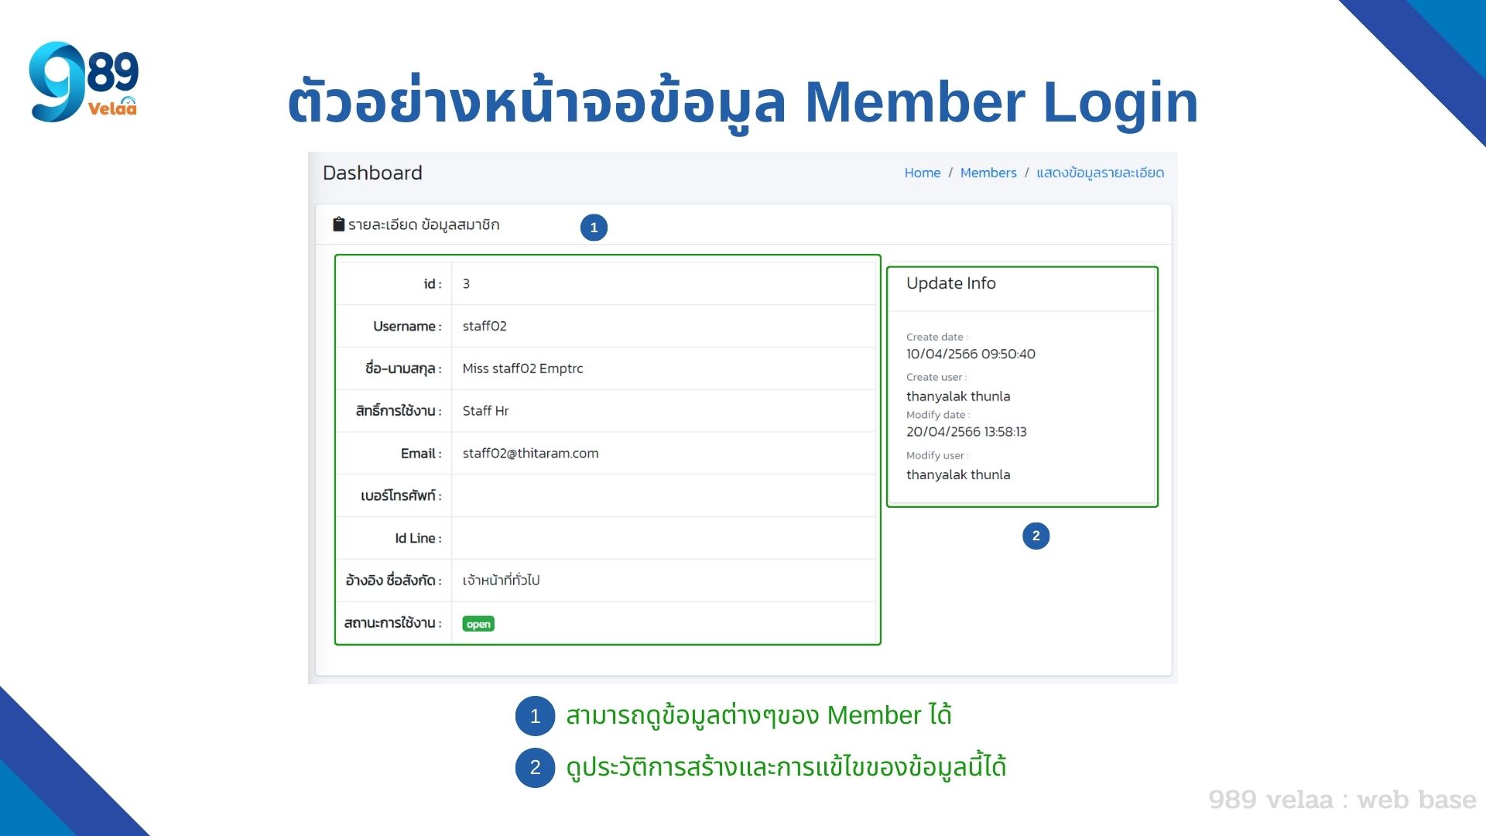The height and width of the screenshot is (836, 1486).
Task: Click the เจ้าหน้าที่ทั่วไป department value
Action: [x=501, y=580]
